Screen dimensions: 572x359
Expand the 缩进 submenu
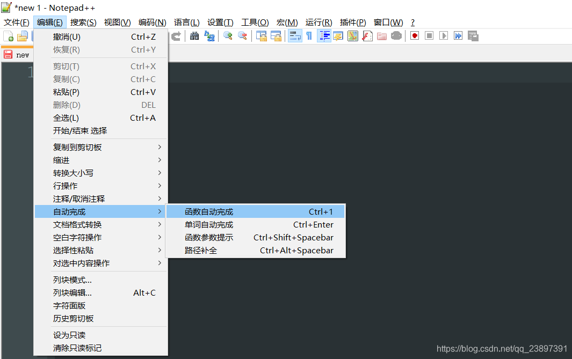100,160
